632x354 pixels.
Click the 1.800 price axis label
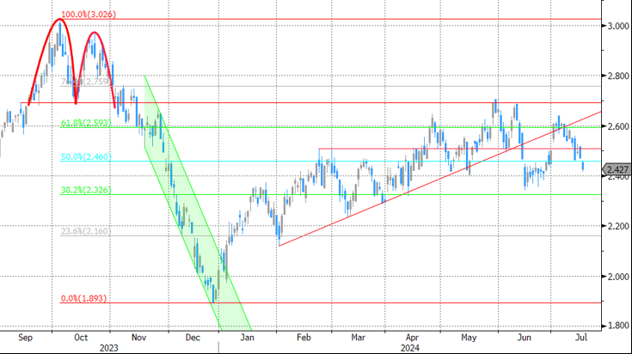coord(617,326)
